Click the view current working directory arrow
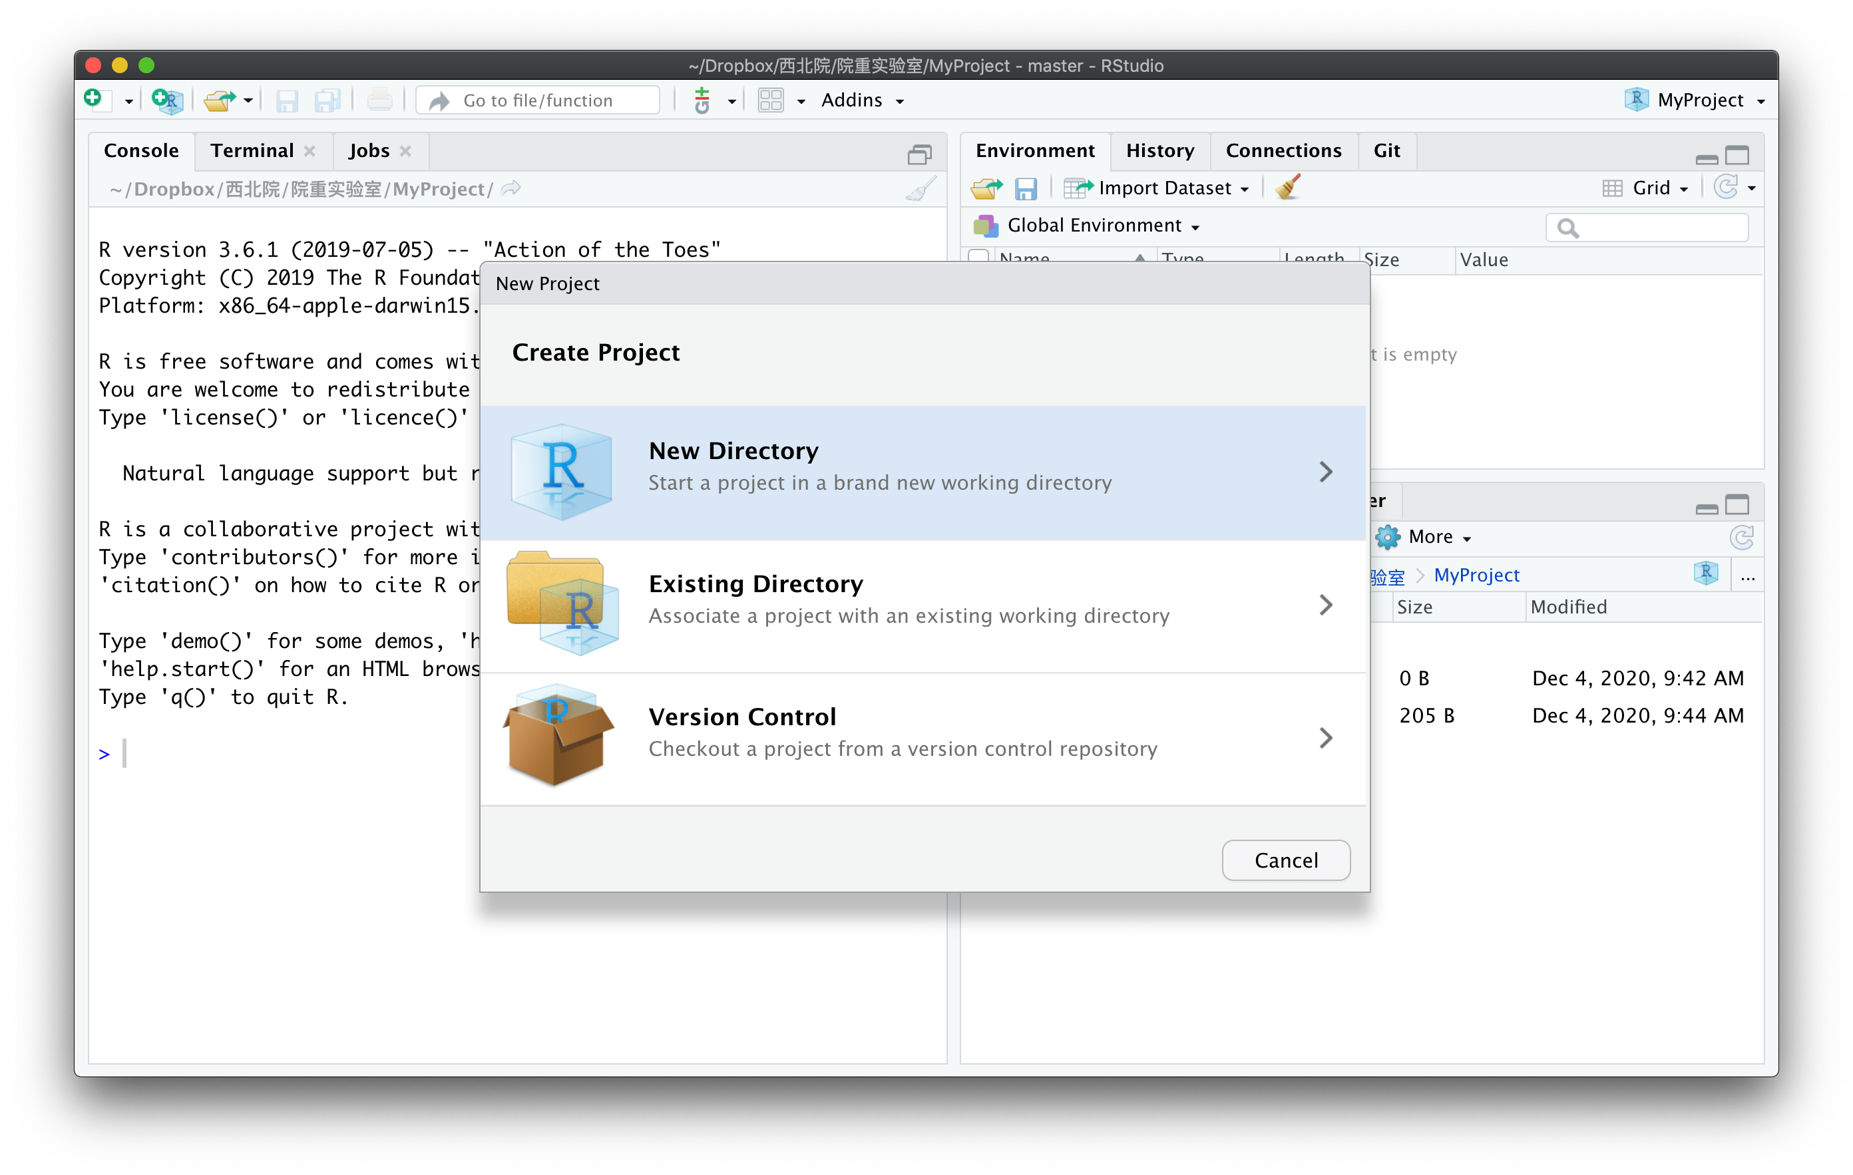Viewport: 1853px width, 1175px height. [511, 188]
